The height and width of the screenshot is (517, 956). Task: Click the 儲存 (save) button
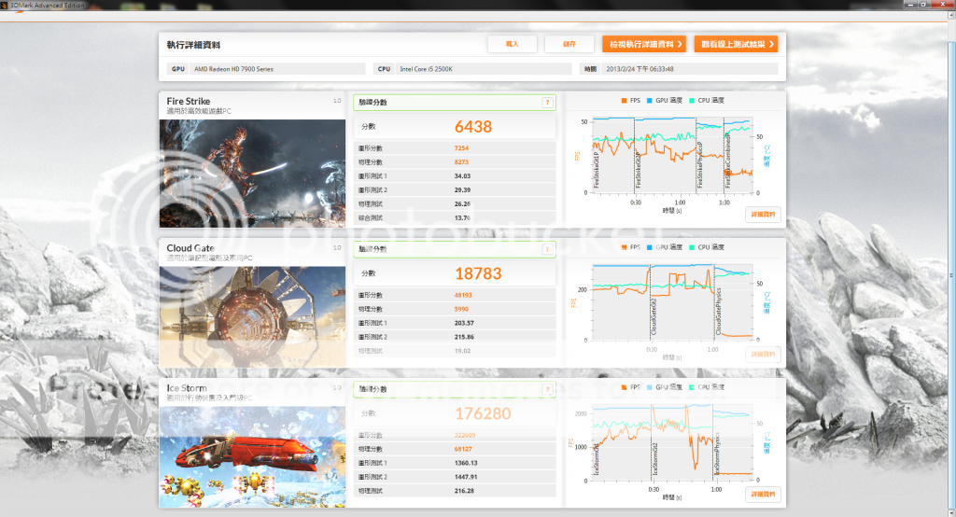pos(569,44)
